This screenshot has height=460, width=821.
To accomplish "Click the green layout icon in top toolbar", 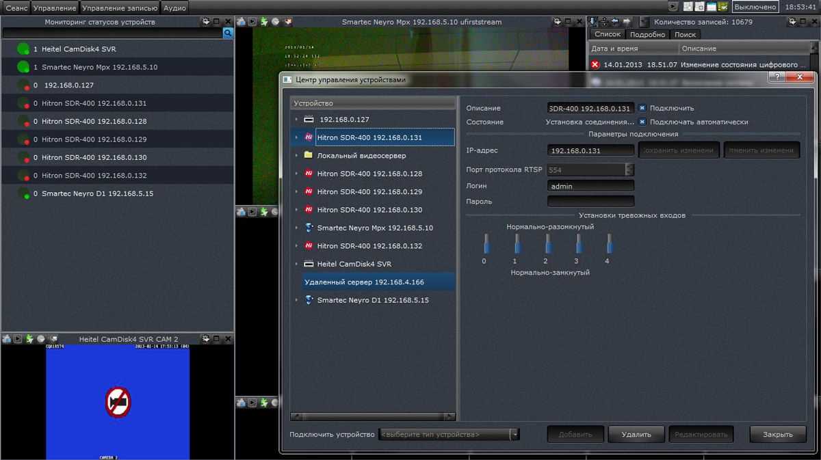I will 722,6.
